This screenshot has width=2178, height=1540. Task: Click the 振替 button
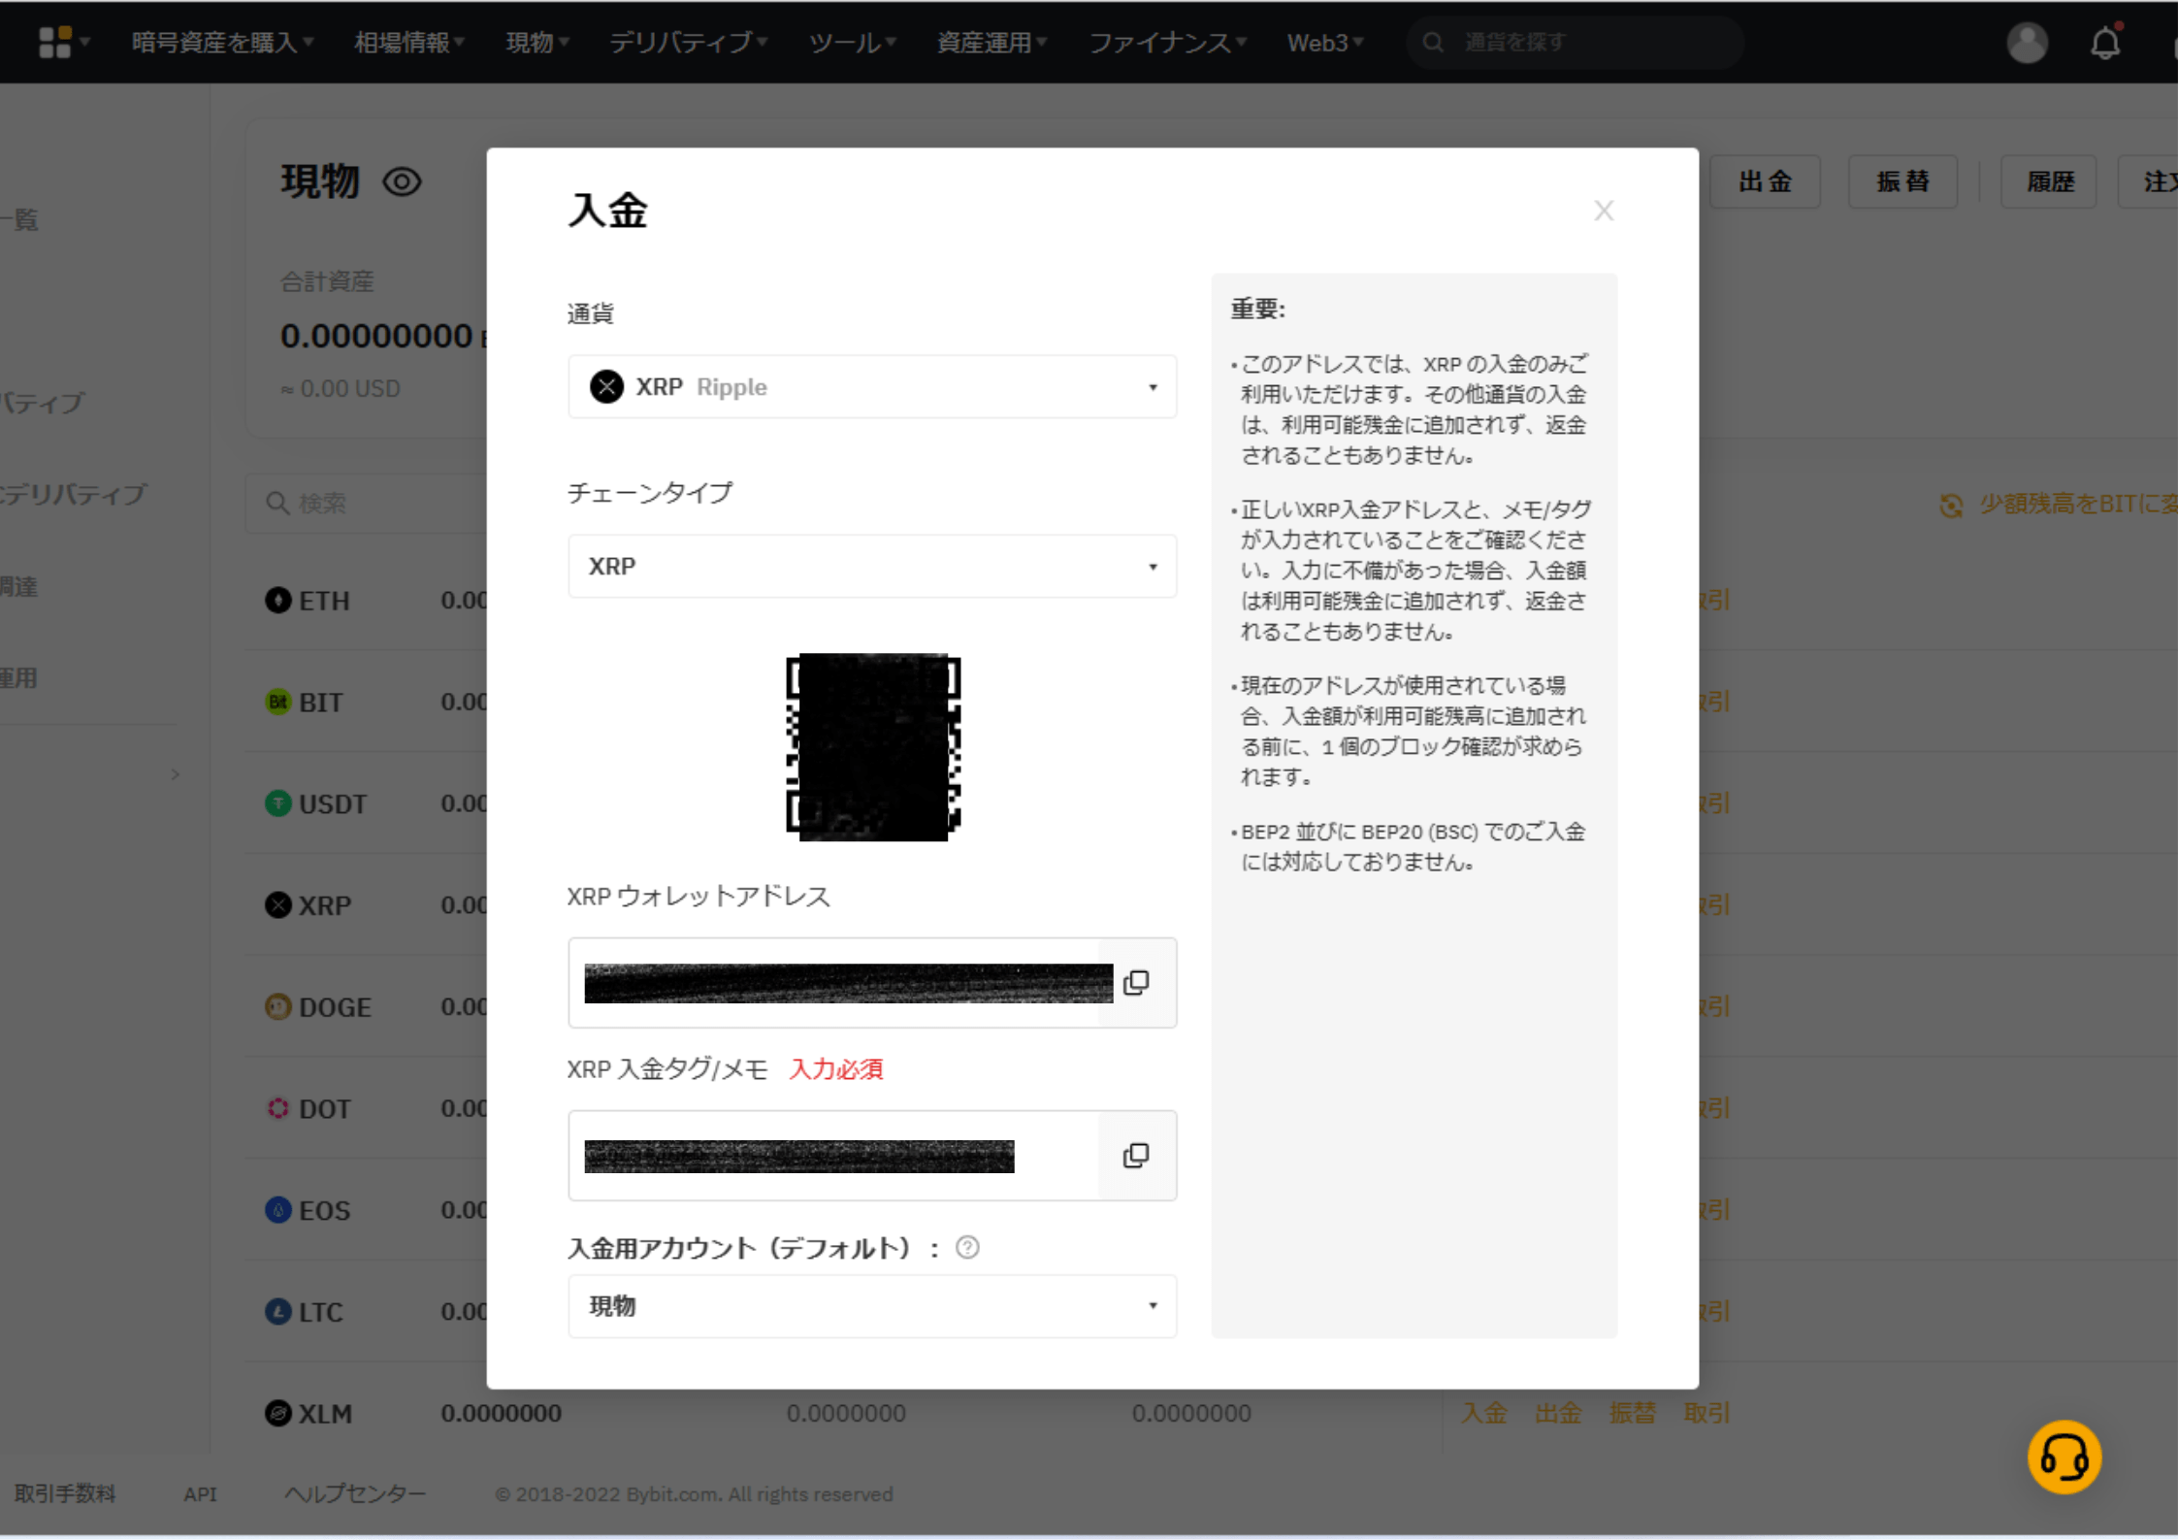[x=1902, y=181]
